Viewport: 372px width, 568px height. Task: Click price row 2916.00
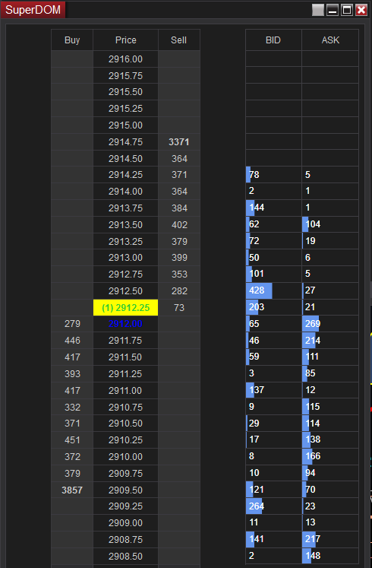click(x=126, y=59)
